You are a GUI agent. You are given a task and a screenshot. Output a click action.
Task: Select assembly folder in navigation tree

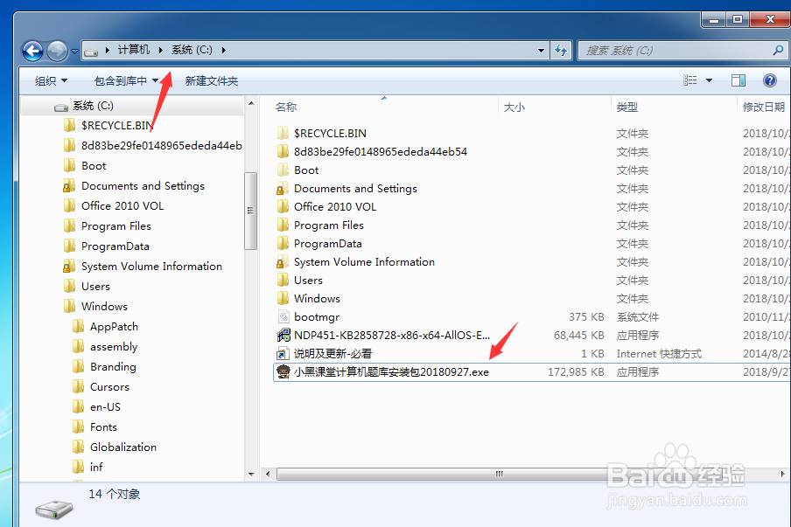(x=114, y=347)
